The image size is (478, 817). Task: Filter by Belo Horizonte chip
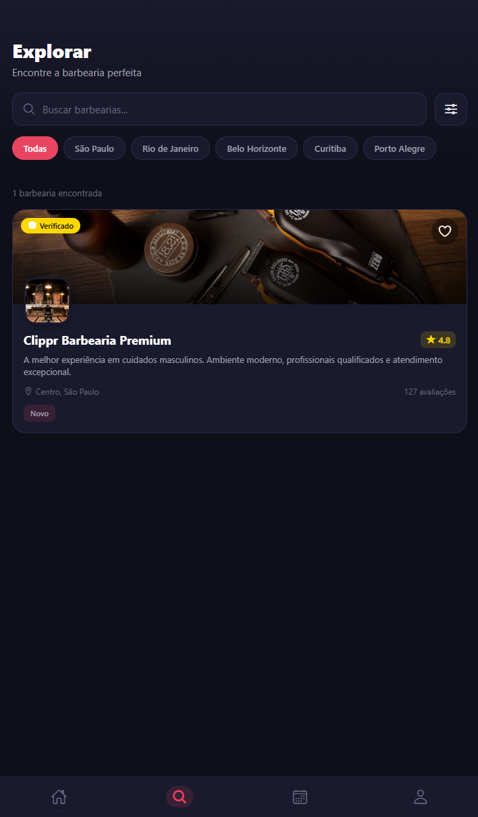257,148
